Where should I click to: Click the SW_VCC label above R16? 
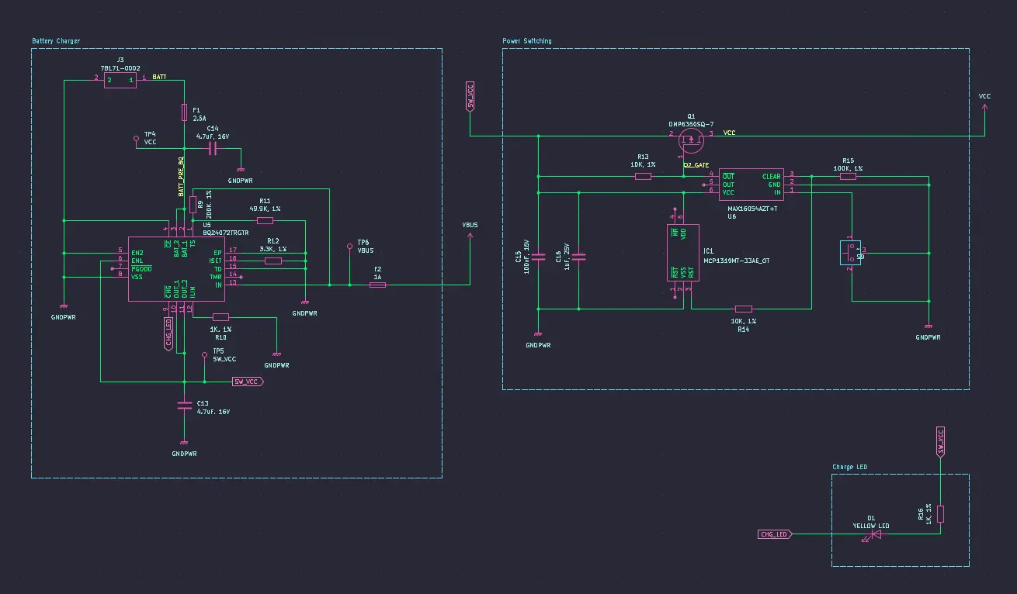[940, 441]
